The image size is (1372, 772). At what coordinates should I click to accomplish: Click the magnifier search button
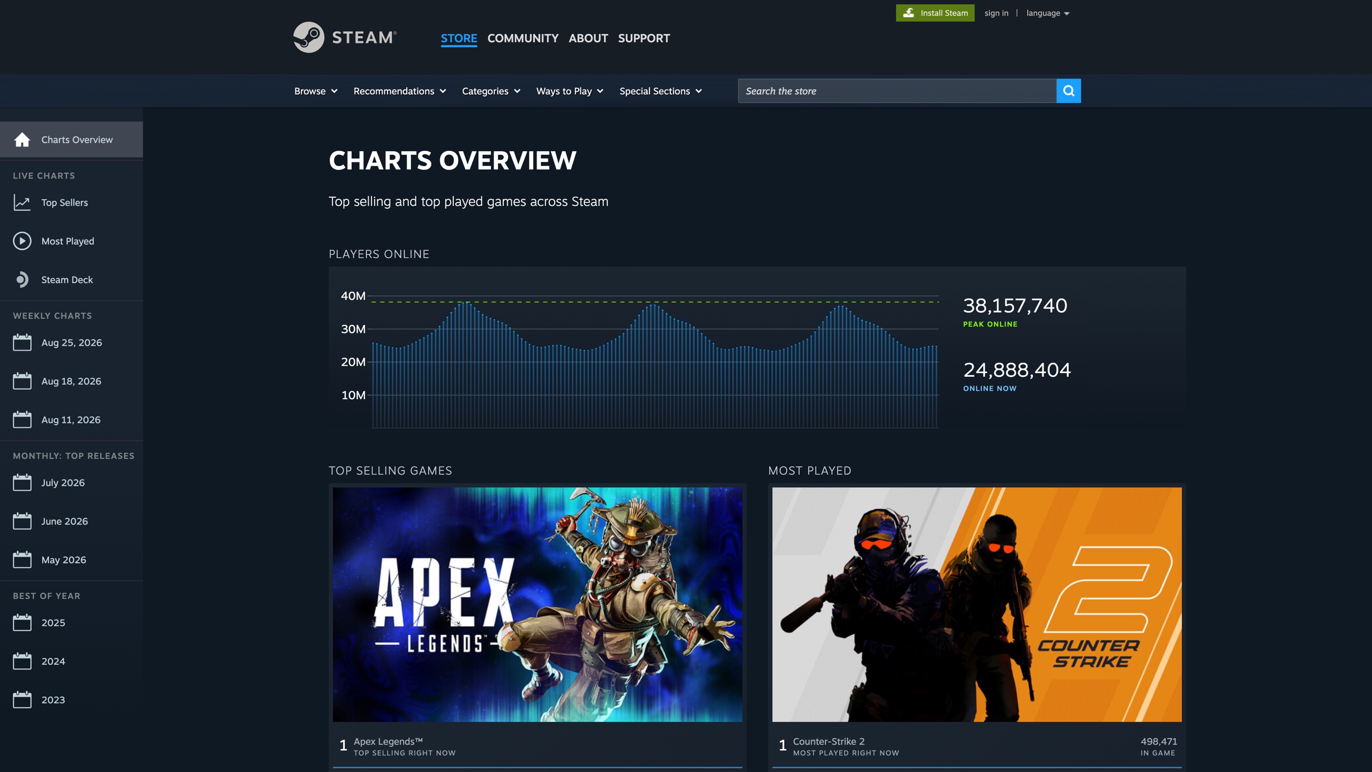(1068, 91)
